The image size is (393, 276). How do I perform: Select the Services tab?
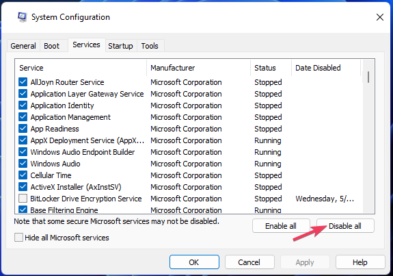tap(87, 45)
